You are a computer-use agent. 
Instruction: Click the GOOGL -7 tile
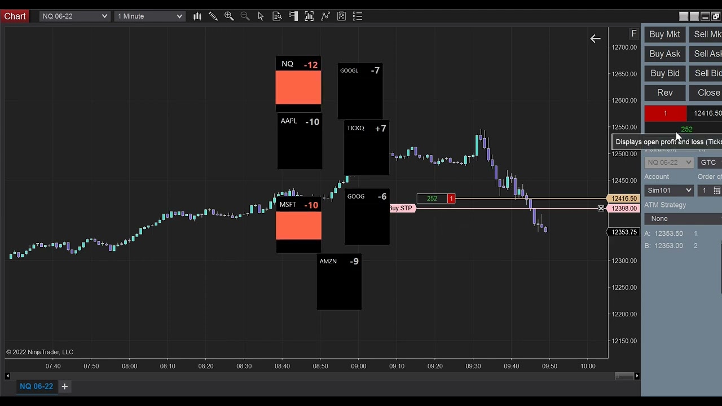(360, 91)
